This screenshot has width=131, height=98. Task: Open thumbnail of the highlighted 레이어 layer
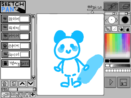click(24, 37)
